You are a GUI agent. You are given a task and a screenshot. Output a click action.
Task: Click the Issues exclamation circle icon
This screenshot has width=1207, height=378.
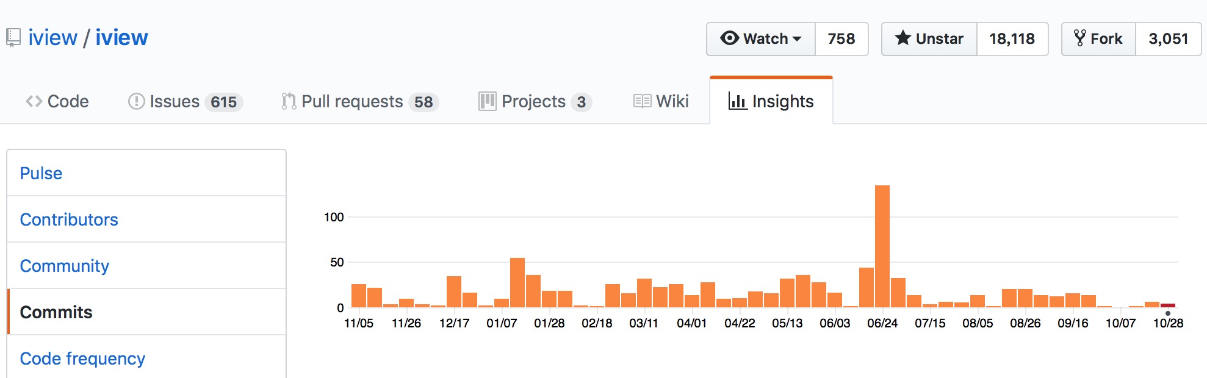pos(136,101)
